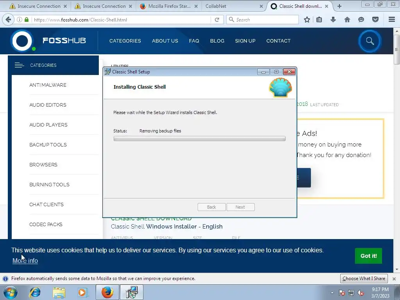This screenshot has width=400, height=300.
Task: Open CATEGORIES in the top navigation
Action: [125, 41]
